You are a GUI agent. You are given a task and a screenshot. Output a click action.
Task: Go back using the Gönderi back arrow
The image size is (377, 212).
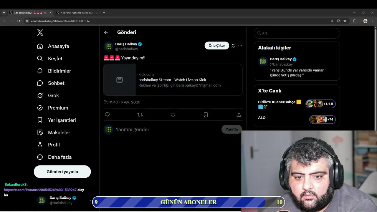pyautogui.click(x=106, y=32)
